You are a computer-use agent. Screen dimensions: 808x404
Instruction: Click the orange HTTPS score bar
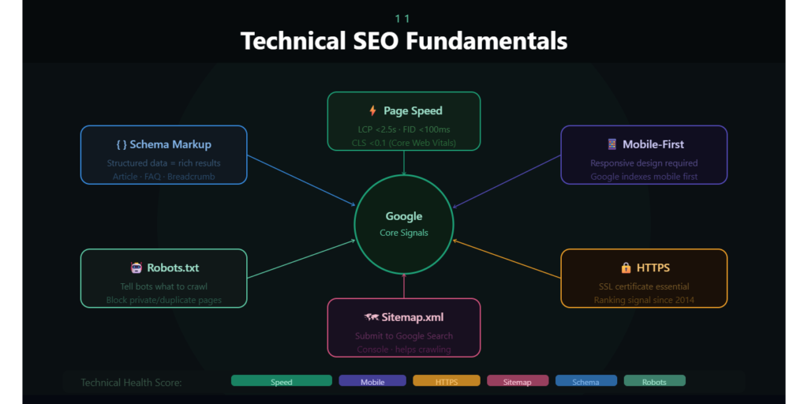(x=447, y=381)
